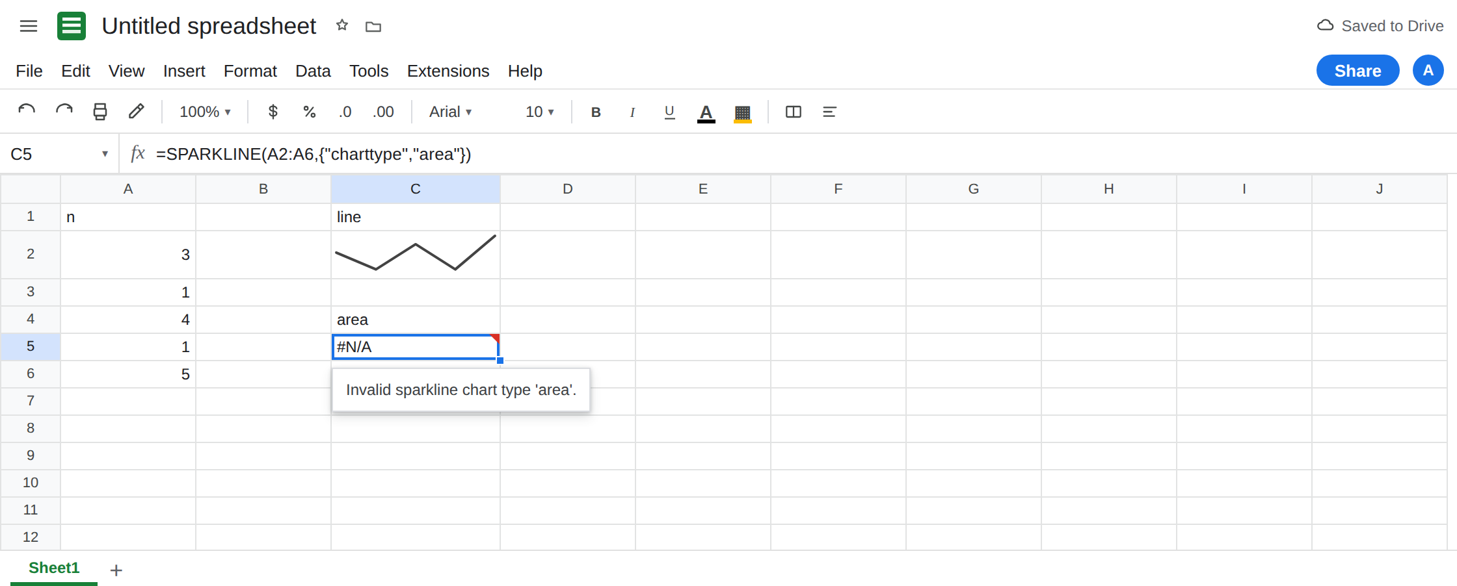This screenshot has width=1457, height=586.
Task: Format as percent
Action: tap(310, 112)
